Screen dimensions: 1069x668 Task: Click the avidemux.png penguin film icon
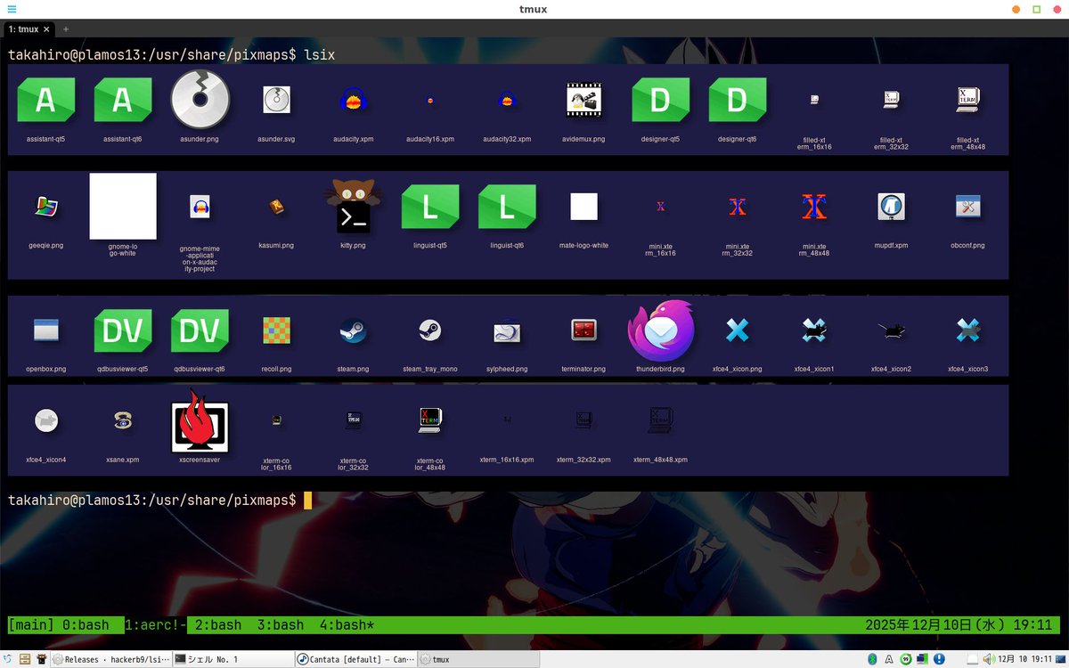583,100
